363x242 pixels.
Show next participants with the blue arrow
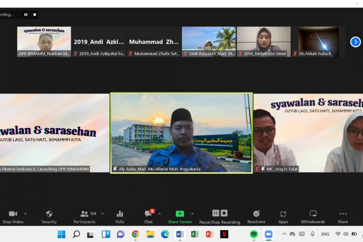click(355, 42)
